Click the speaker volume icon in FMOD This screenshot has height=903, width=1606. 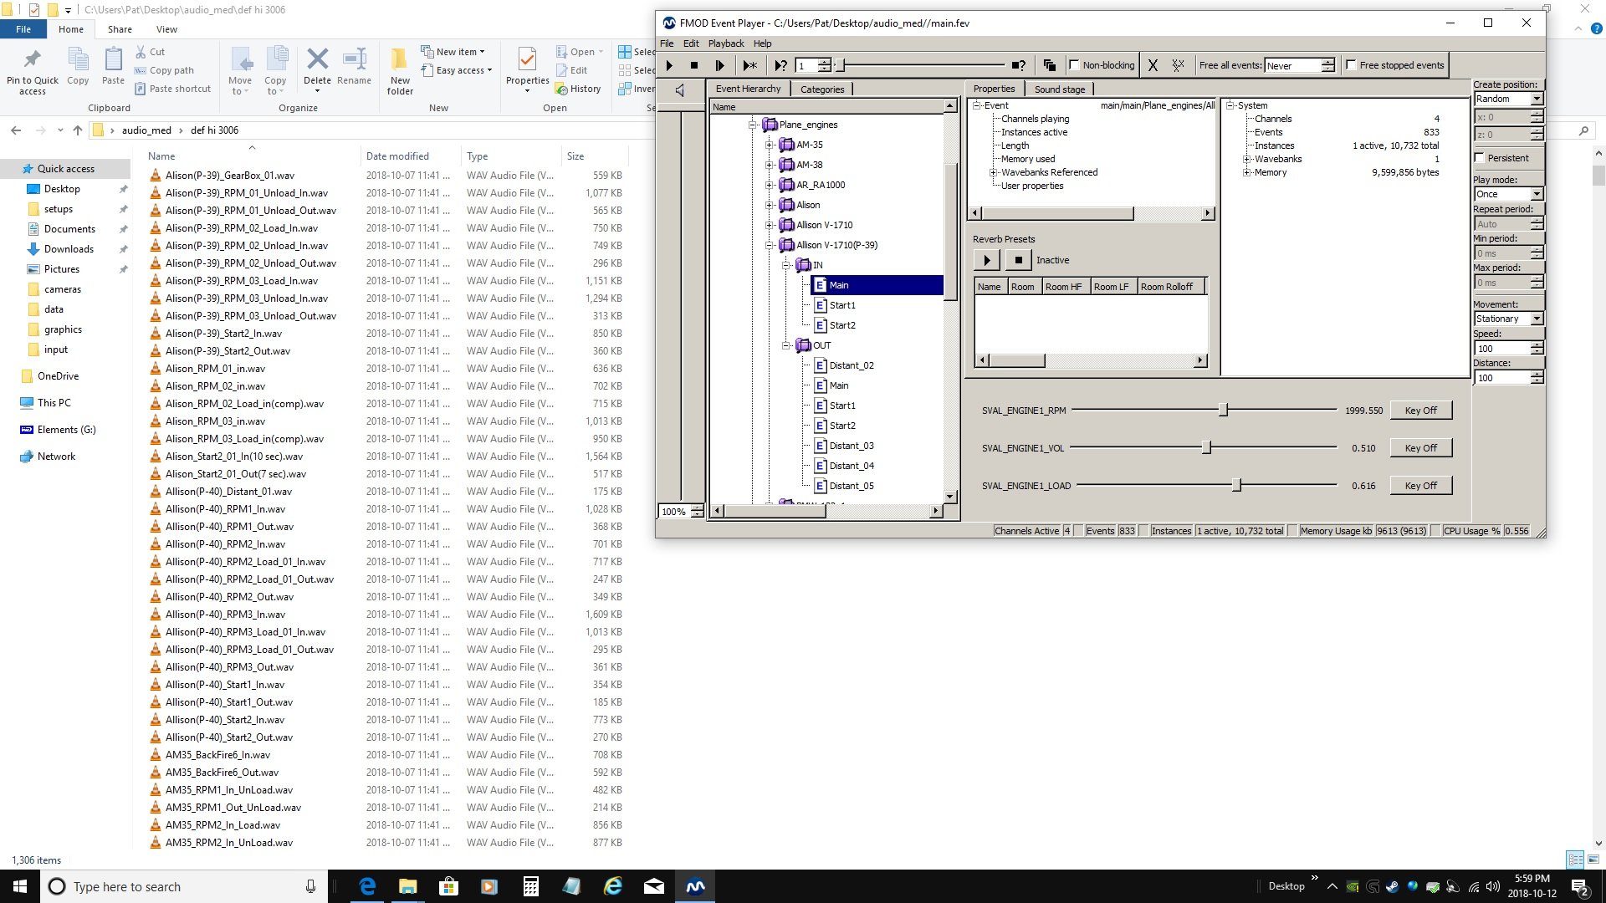click(x=679, y=90)
